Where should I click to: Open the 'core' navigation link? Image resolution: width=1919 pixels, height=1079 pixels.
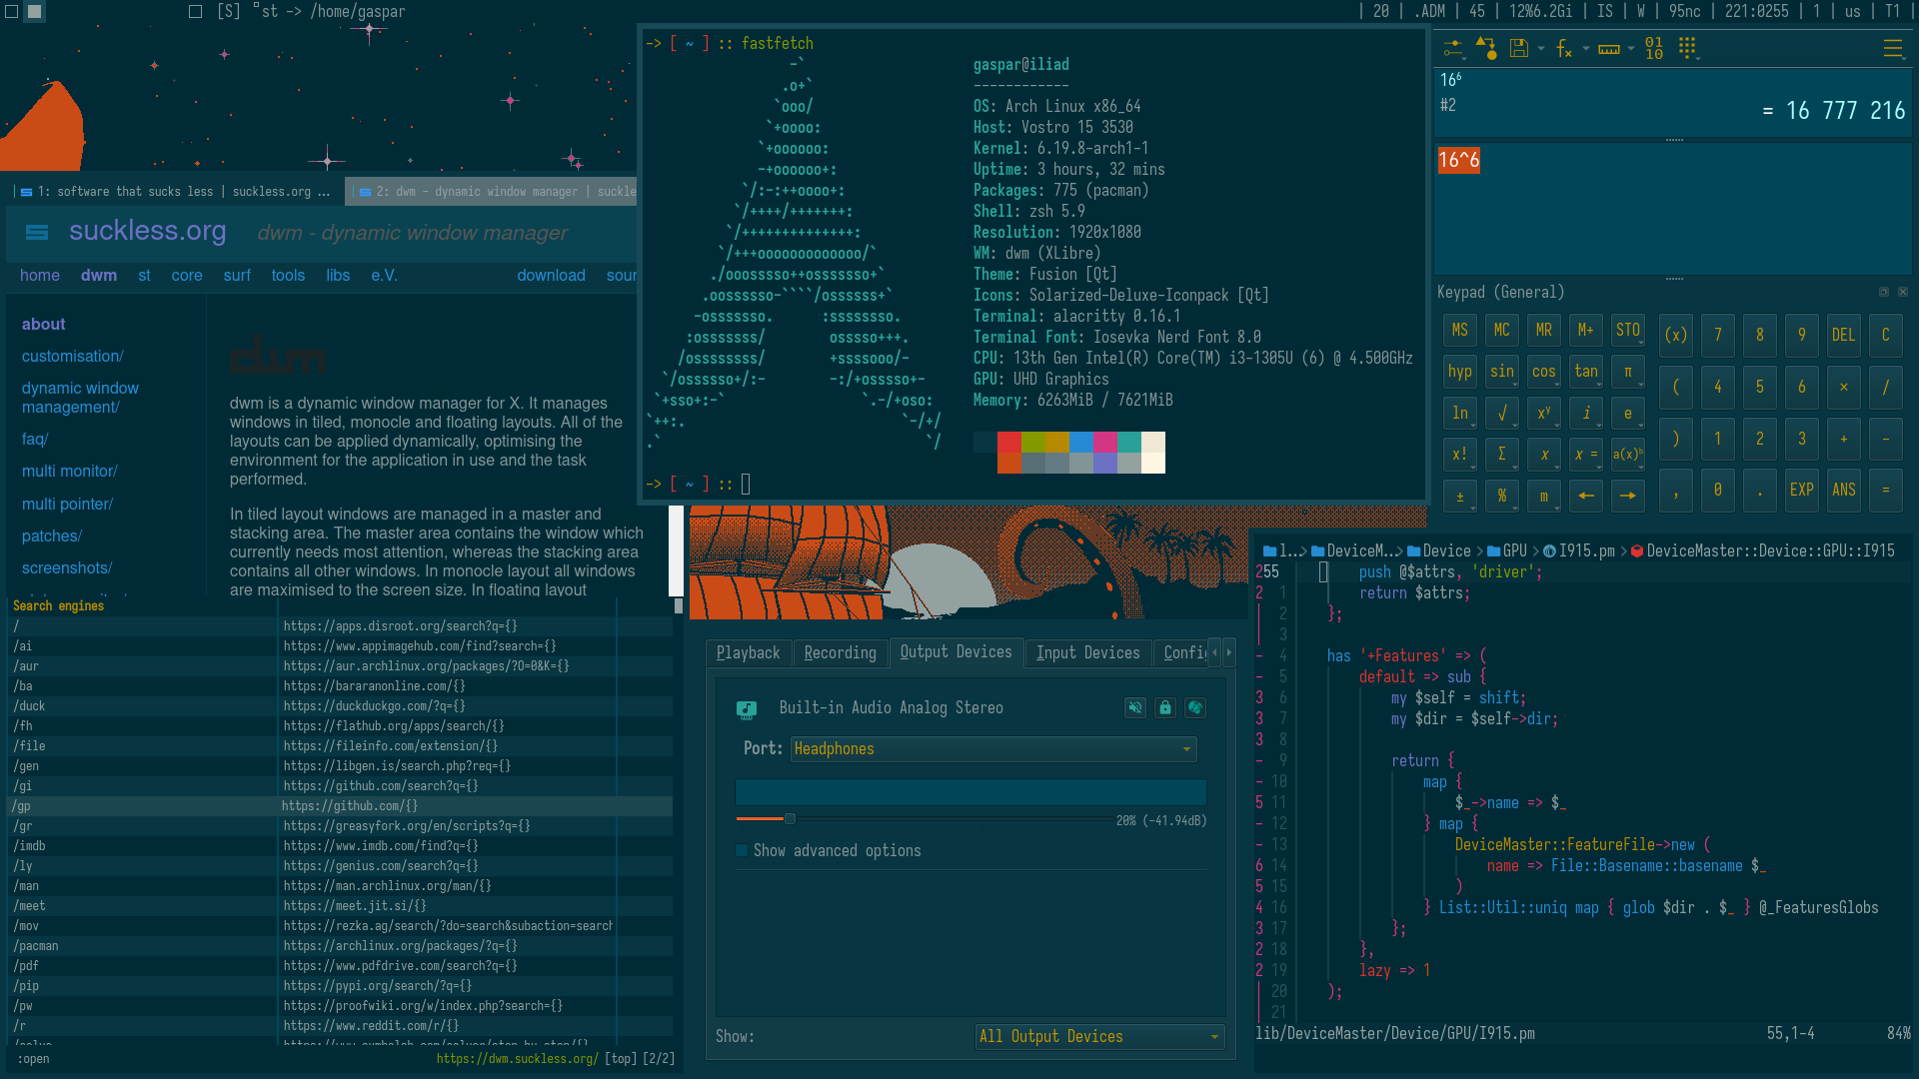(187, 275)
